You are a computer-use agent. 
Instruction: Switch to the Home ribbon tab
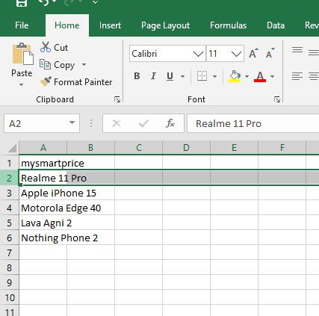click(67, 25)
